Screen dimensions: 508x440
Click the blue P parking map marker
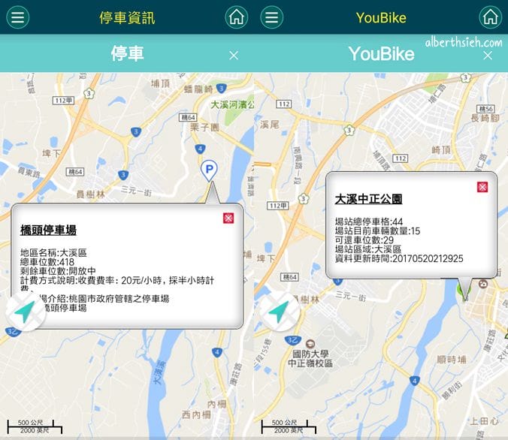pyautogui.click(x=209, y=170)
